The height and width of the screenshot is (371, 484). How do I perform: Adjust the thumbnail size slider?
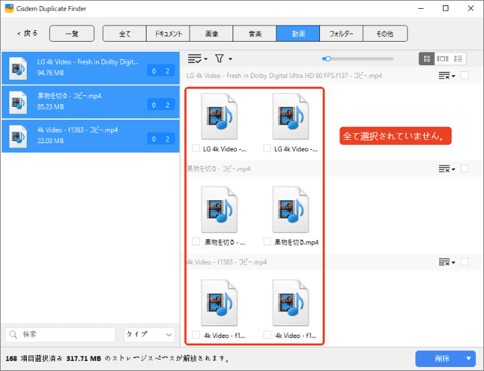pyautogui.click(x=327, y=59)
